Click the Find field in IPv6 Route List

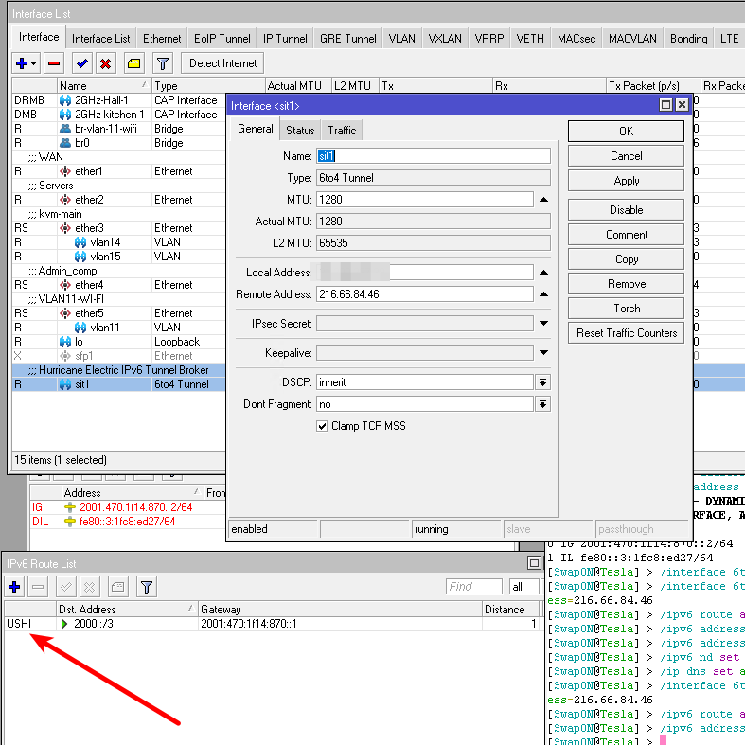(473, 587)
